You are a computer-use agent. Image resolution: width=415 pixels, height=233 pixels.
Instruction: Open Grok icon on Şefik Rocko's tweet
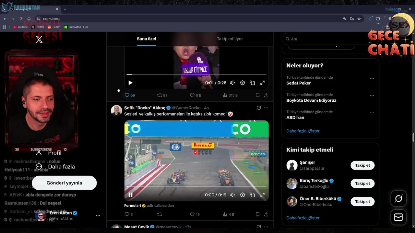coord(259,108)
